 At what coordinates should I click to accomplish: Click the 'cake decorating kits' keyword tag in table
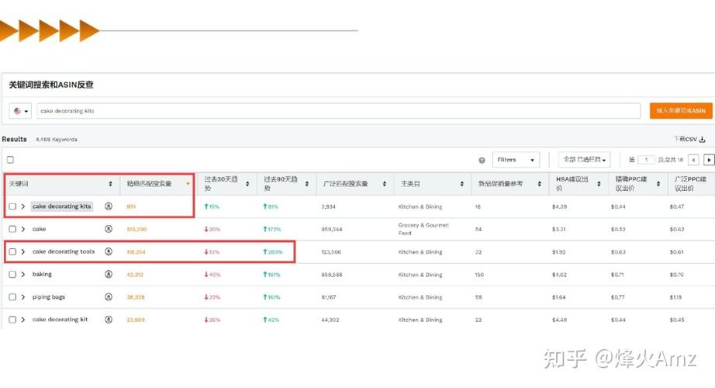click(62, 206)
